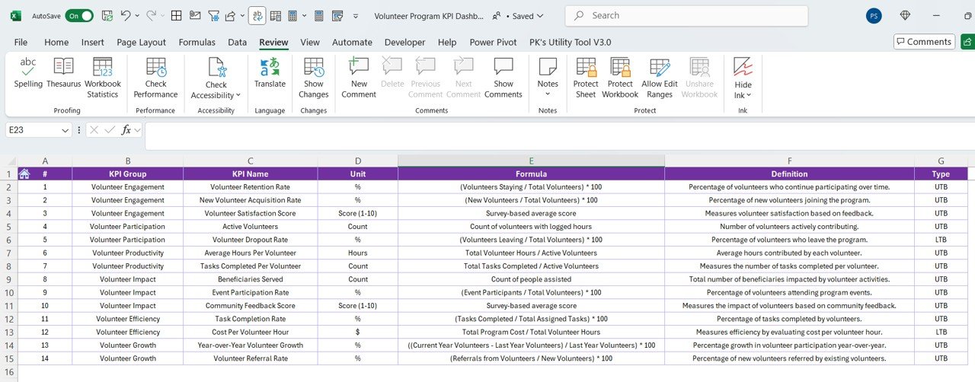Click the diamond premium icon

click(905, 15)
